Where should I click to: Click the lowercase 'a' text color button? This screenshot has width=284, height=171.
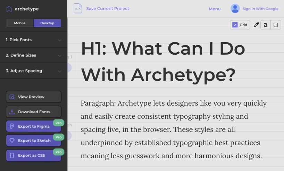click(266, 25)
